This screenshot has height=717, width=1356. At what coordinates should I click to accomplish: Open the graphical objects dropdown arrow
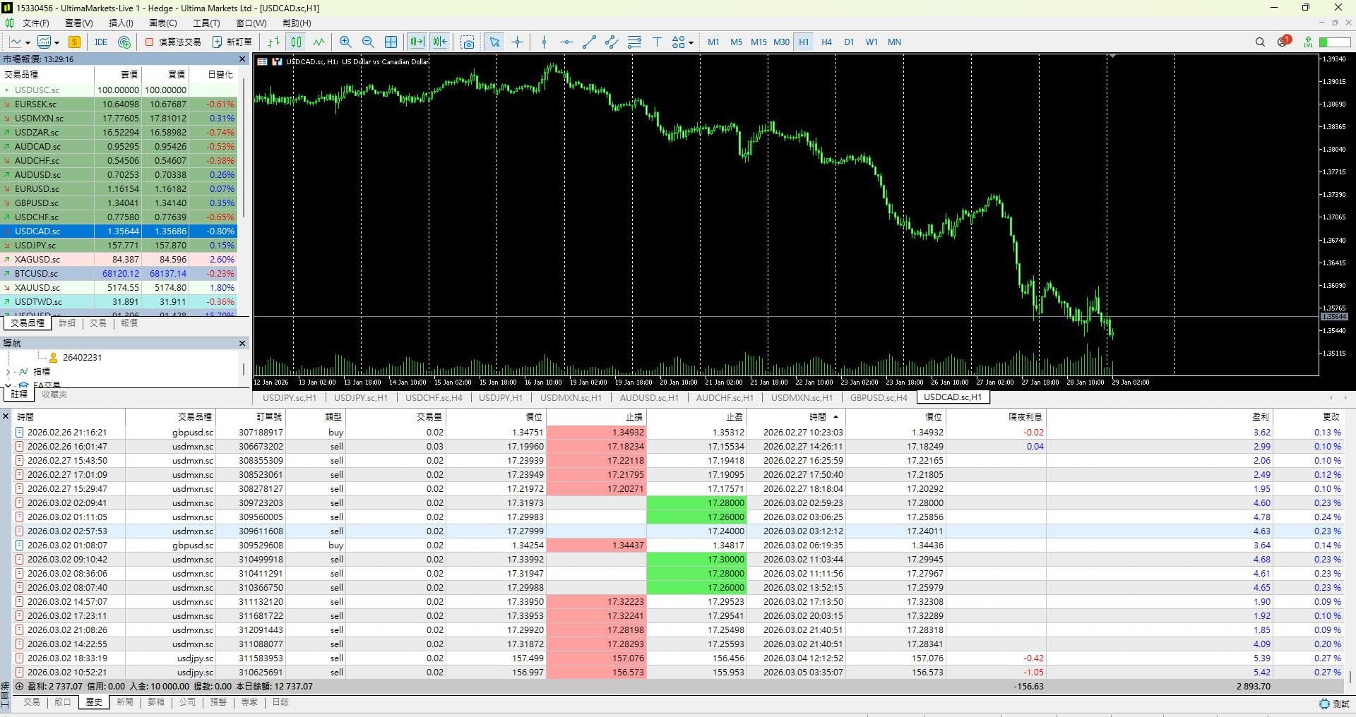(x=691, y=42)
